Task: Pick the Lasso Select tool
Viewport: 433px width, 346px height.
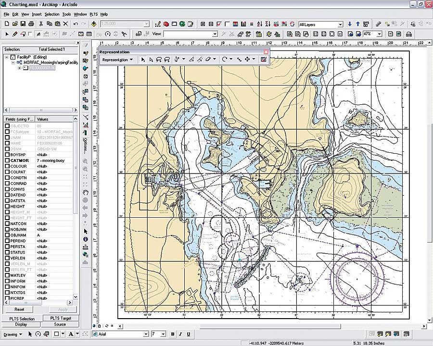Action: [159, 59]
